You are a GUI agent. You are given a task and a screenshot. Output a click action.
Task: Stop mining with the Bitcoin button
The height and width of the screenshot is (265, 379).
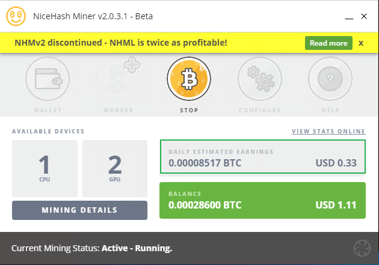pyautogui.click(x=189, y=79)
